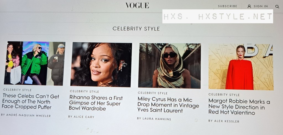Open the Margot Robbie red dress thumbnail
This screenshot has height=135, width=283.
[241, 67]
